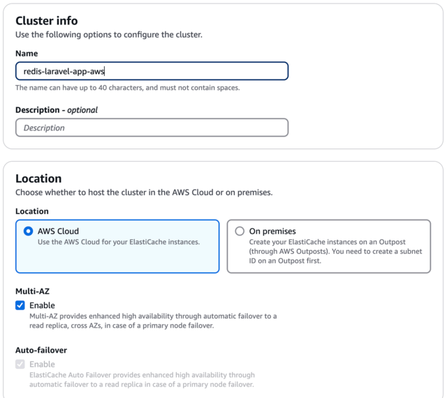
Task: Click the On premises Outpost description text
Action: [335, 251]
